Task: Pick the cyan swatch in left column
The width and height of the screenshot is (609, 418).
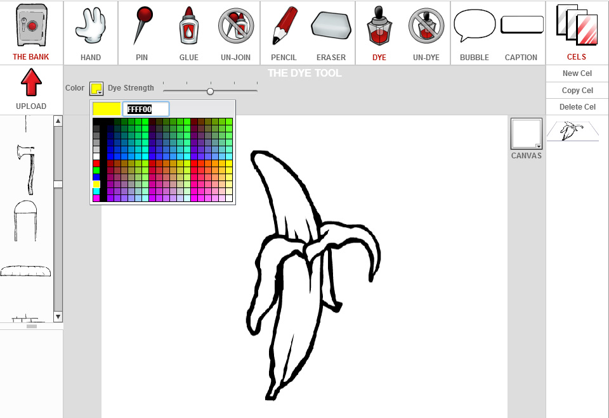Action: [96, 191]
